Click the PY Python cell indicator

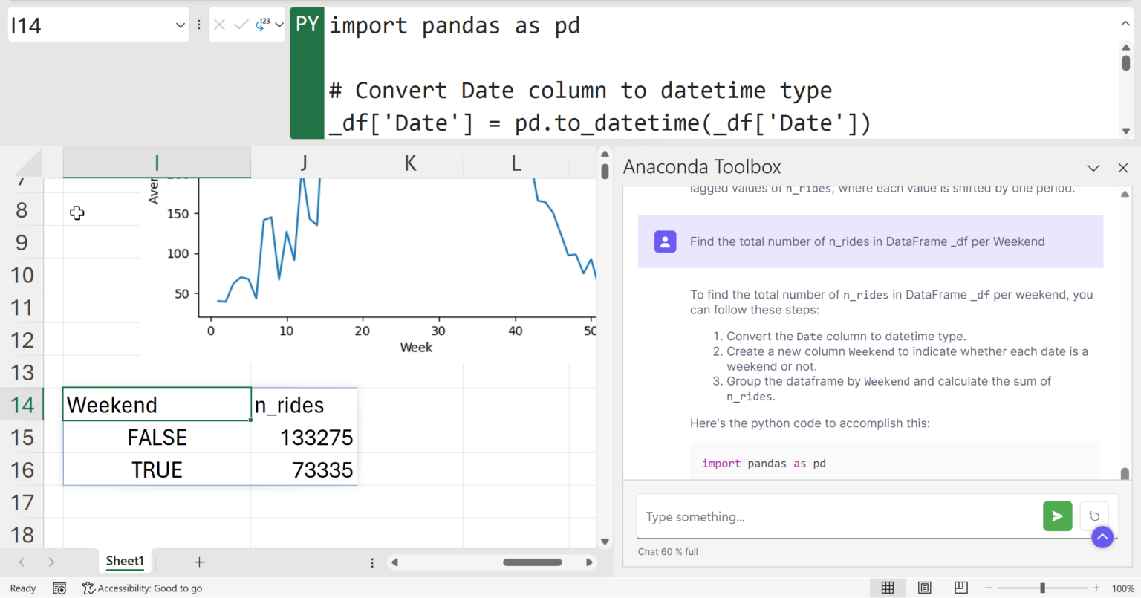pyautogui.click(x=307, y=23)
